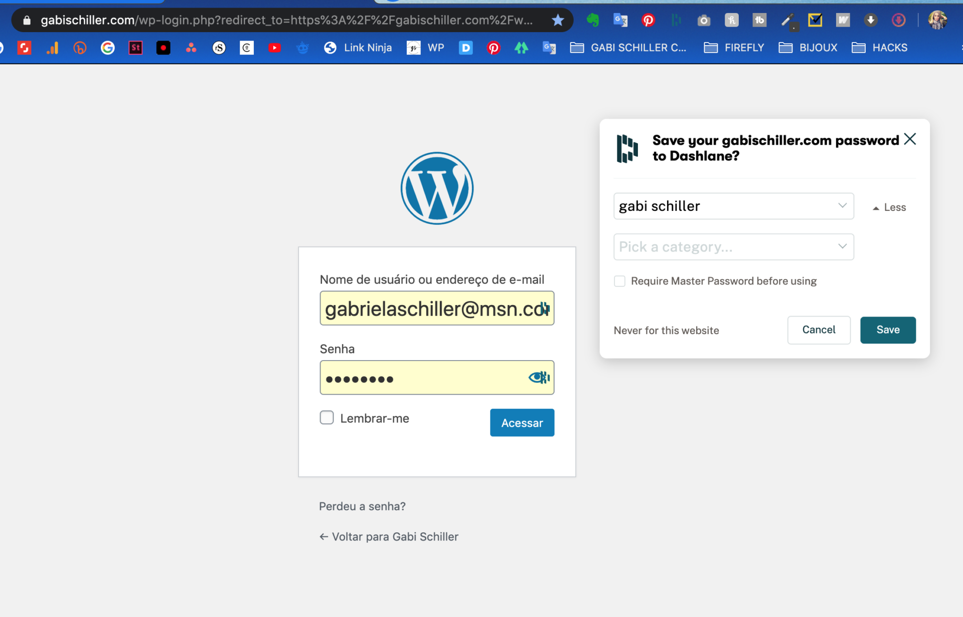Open the HACKS bookmarks folder

coord(880,48)
